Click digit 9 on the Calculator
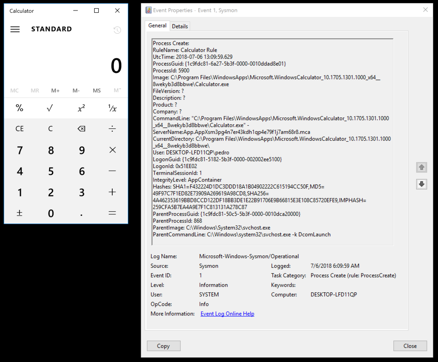The image size is (438, 362). pos(81,150)
